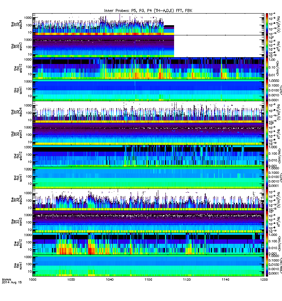The height and width of the screenshot is (301, 282).
Task: Click the thd fbk scm1 spectrogram panel
Action: (x=148, y=178)
